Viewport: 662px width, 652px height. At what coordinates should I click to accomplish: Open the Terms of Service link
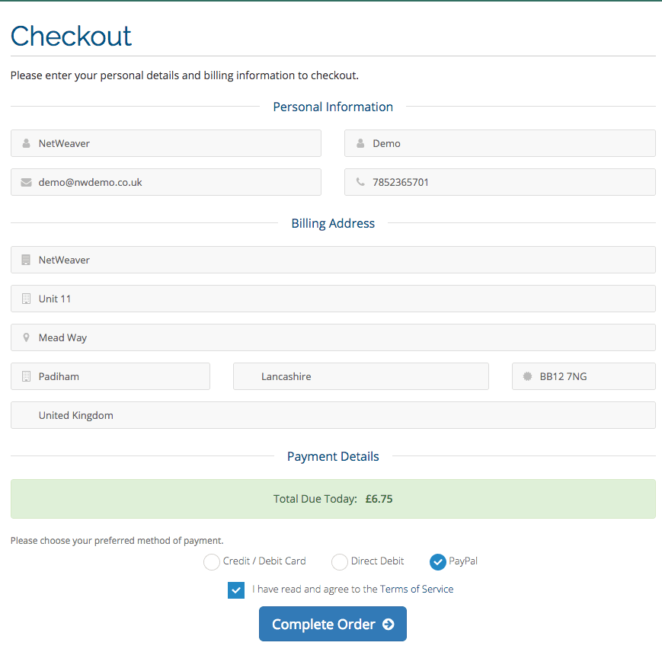point(416,589)
